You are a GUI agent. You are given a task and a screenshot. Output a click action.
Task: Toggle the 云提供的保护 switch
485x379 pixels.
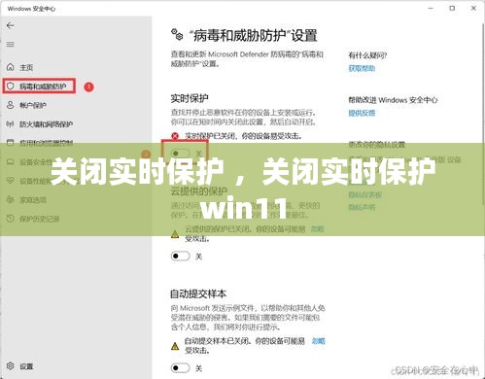tap(180, 257)
